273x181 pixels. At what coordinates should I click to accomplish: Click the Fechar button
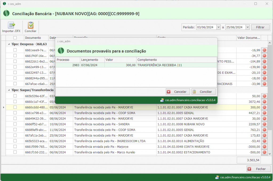tap(259, 169)
